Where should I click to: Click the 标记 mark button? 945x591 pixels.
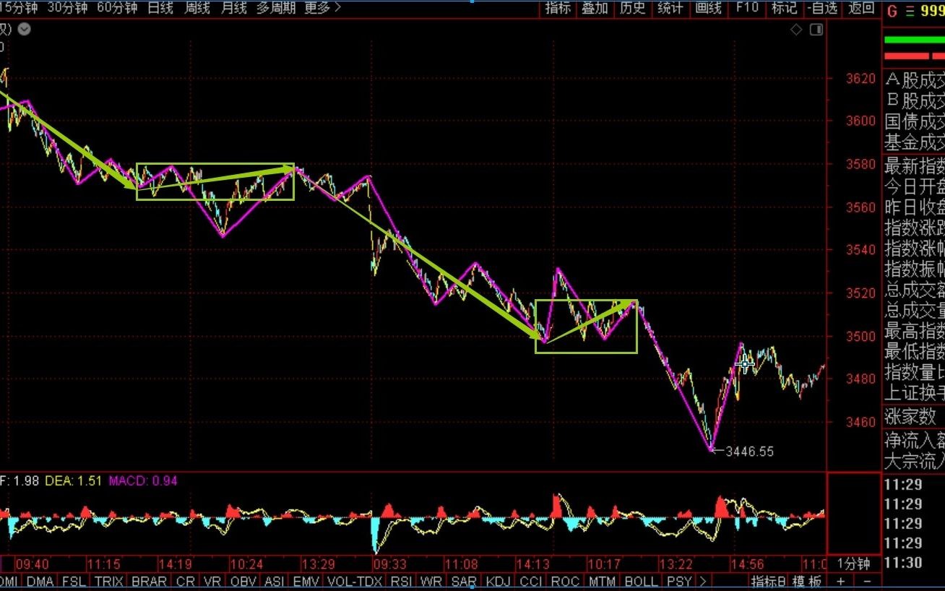pos(785,8)
